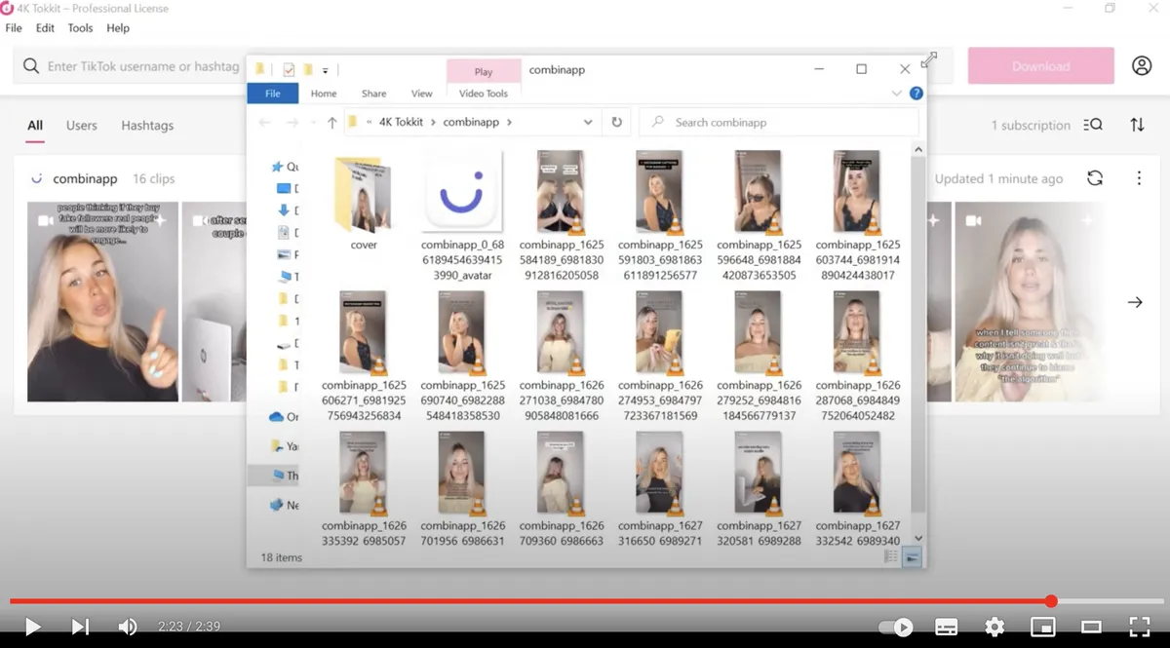Skip to next video in player
1170x648 pixels.
point(80,627)
